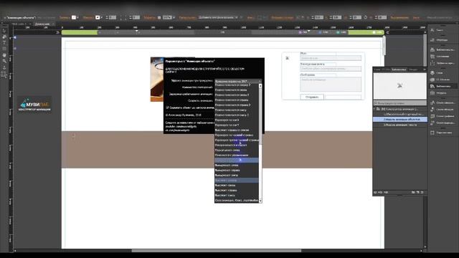Click the delete icon at Library panel bottom
The height and width of the screenshot is (258, 459).
pyautogui.click(x=422, y=192)
